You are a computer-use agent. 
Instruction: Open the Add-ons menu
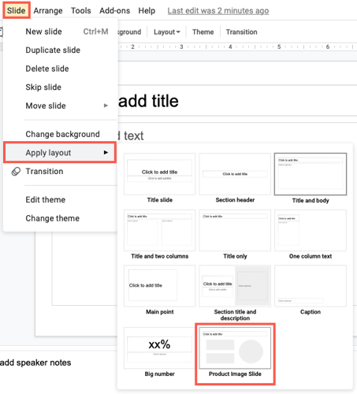pyautogui.click(x=114, y=10)
